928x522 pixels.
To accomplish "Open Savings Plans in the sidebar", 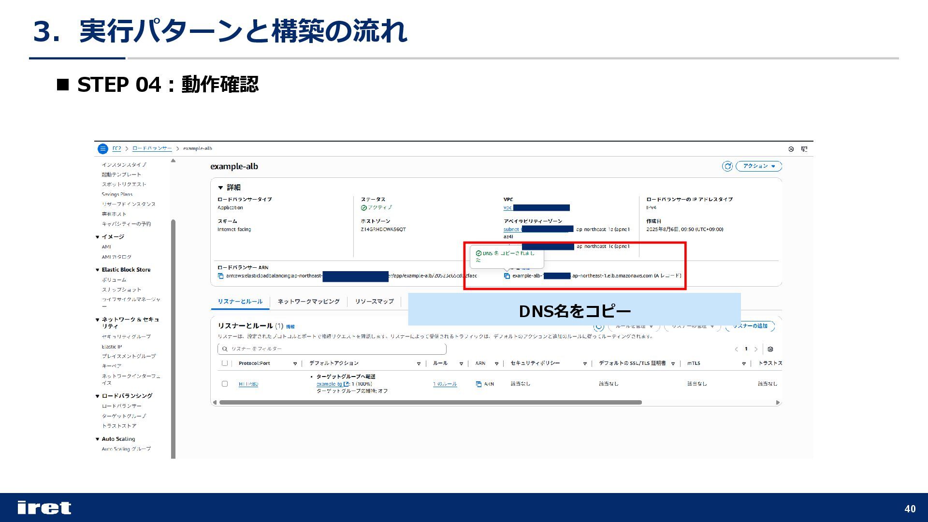I will point(117,194).
